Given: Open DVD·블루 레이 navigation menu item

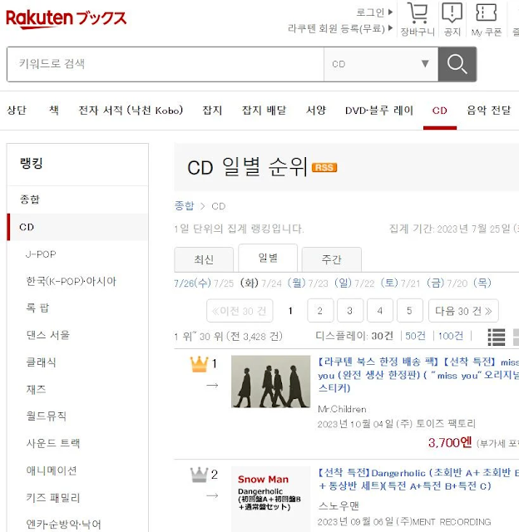Looking at the screenshot, I should pyautogui.click(x=379, y=111).
